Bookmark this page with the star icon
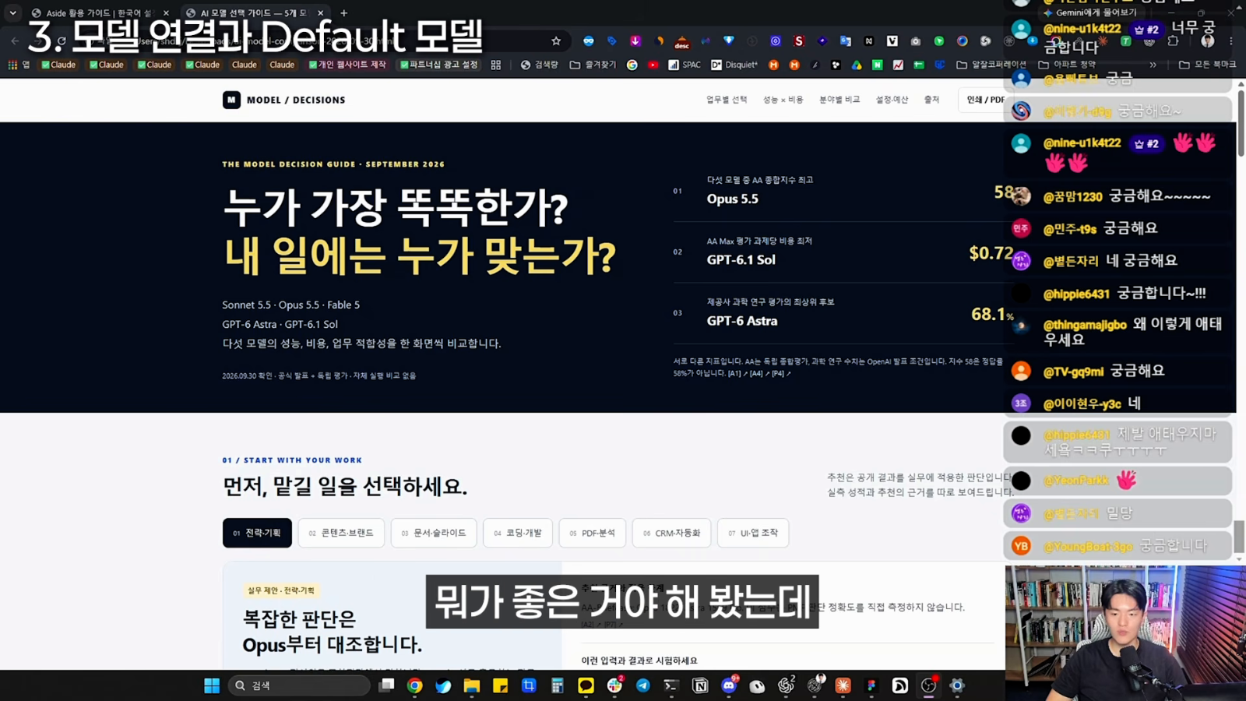The height and width of the screenshot is (701, 1246). point(556,41)
